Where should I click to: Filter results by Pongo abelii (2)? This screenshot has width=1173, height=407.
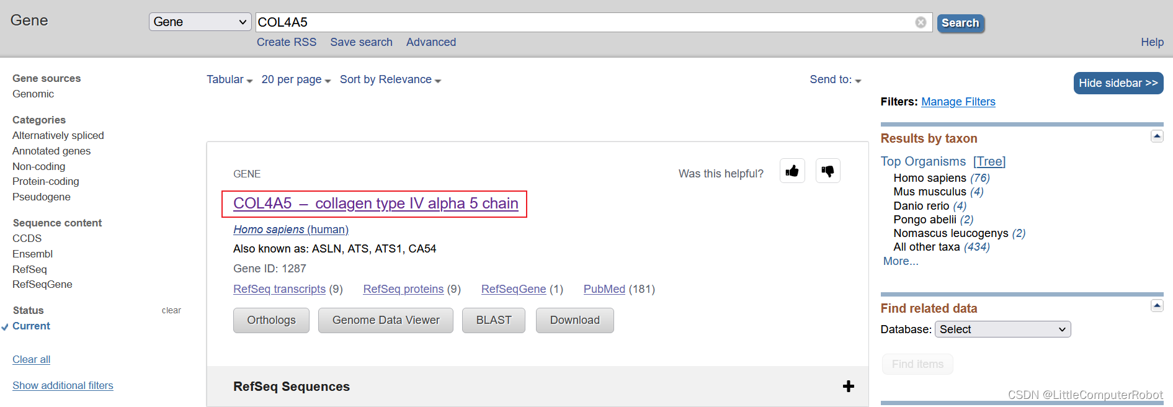(x=934, y=220)
